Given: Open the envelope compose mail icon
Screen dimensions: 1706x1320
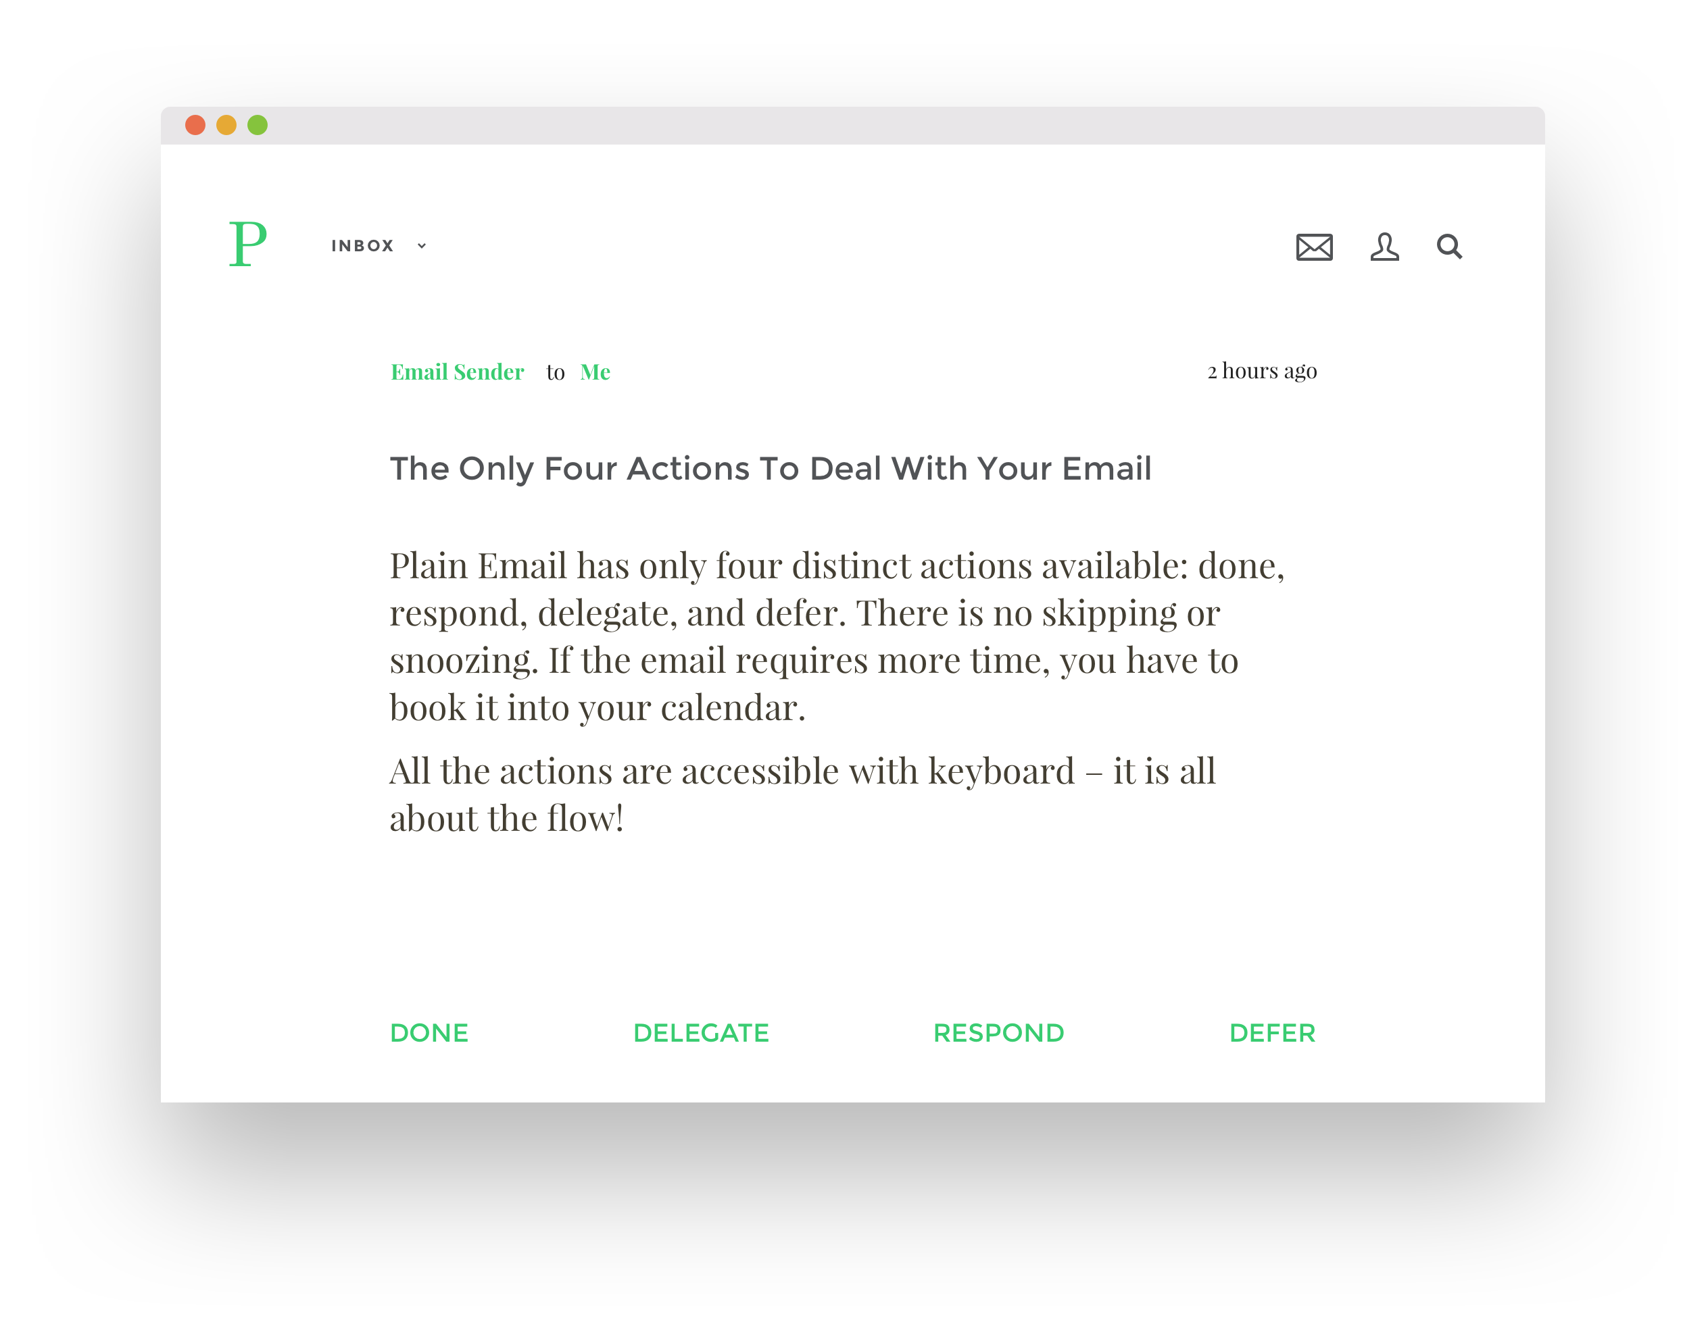Looking at the screenshot, I should click(1314, 247).
